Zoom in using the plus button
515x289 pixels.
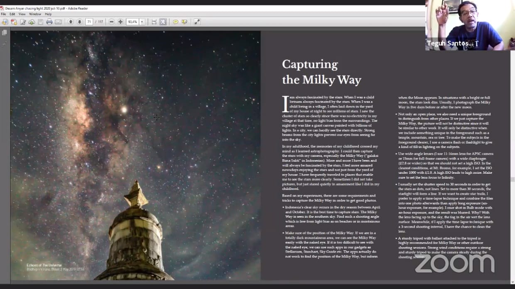120,22
